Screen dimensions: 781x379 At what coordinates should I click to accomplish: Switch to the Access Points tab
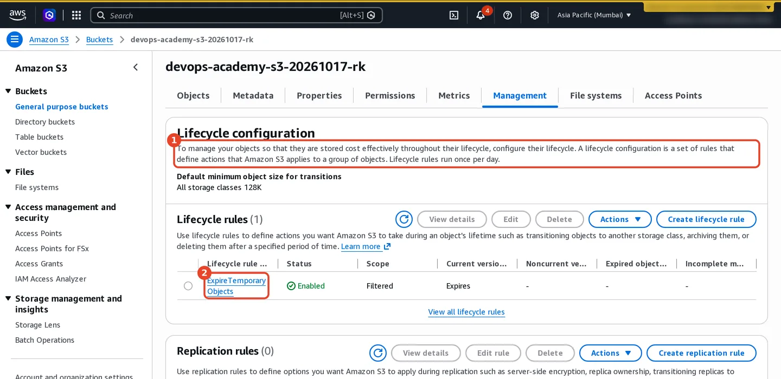[x=673, y=95]
